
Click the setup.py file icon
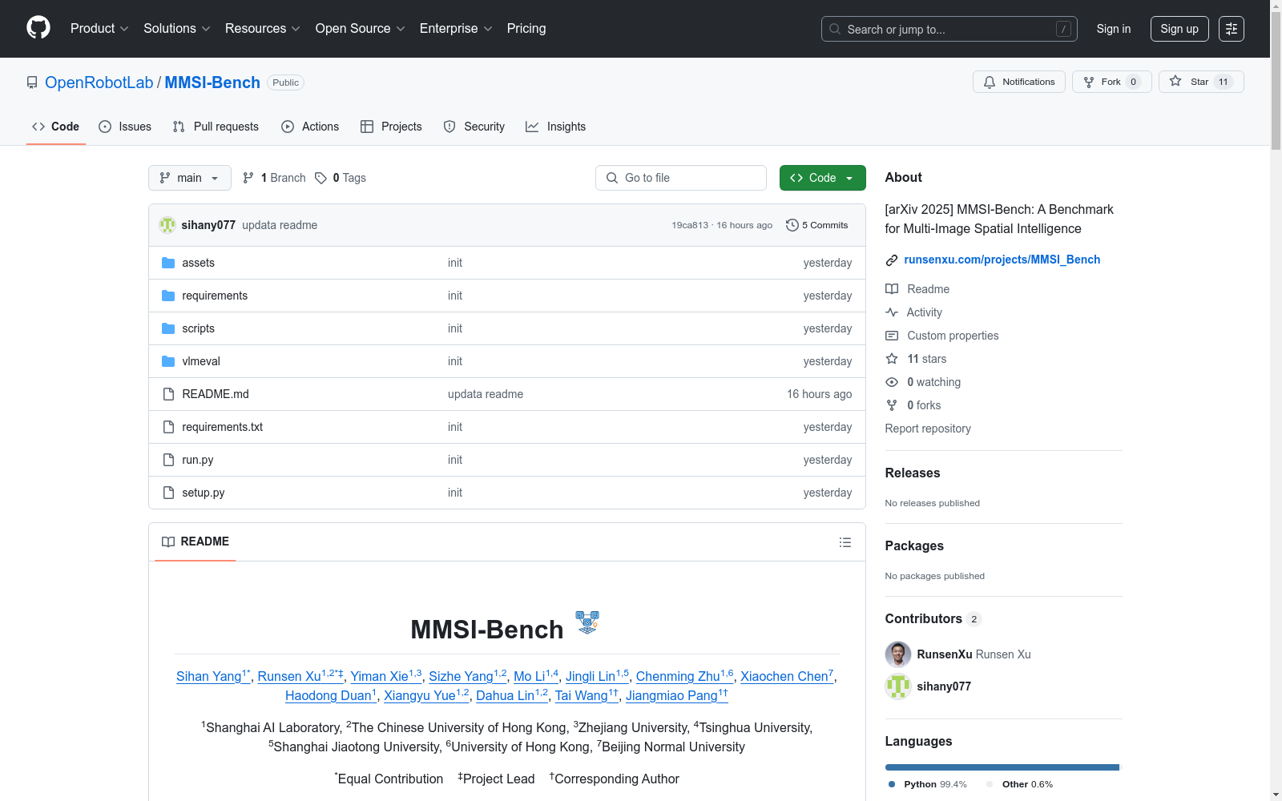[168, 493]
